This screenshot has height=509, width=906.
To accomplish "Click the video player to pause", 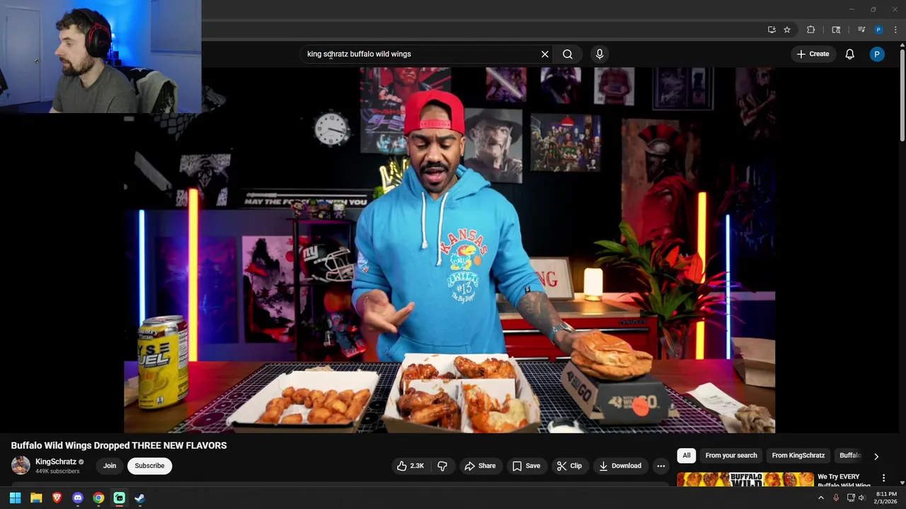I will point(449,250).
